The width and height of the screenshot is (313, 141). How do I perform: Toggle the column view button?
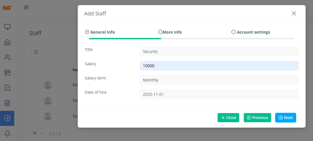(36, 52)
